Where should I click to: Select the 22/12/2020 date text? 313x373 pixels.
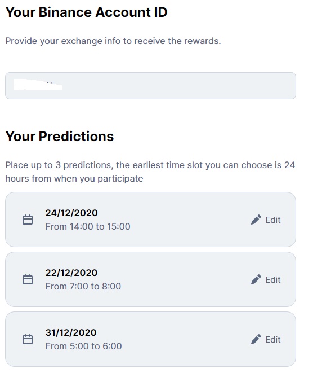[71, 273]
